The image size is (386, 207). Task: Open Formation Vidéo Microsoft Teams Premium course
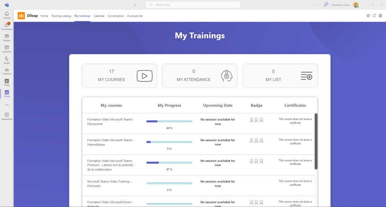[x=110, y=165]
